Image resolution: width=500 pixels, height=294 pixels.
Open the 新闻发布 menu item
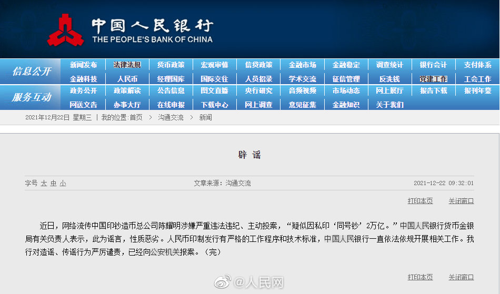tap(83, 65)
